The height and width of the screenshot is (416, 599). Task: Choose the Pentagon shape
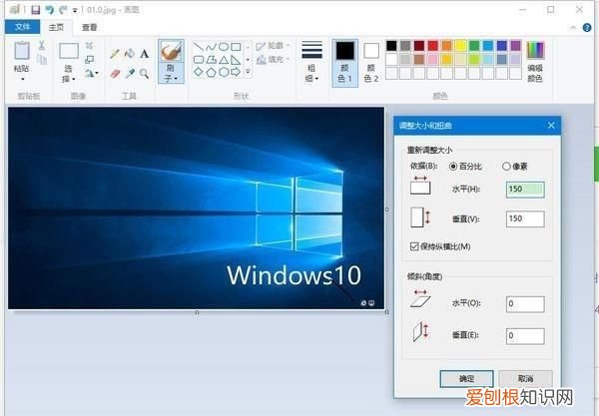click(211, 72)
